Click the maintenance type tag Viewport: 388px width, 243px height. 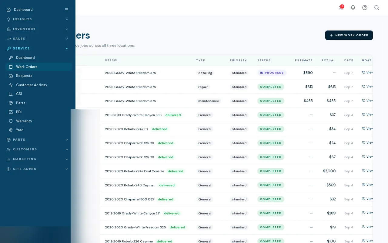[209, 101]
